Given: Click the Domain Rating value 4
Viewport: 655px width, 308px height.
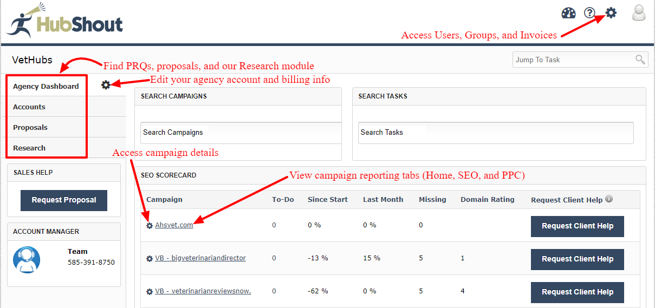Looking at the screenshot, I should 463,291.
